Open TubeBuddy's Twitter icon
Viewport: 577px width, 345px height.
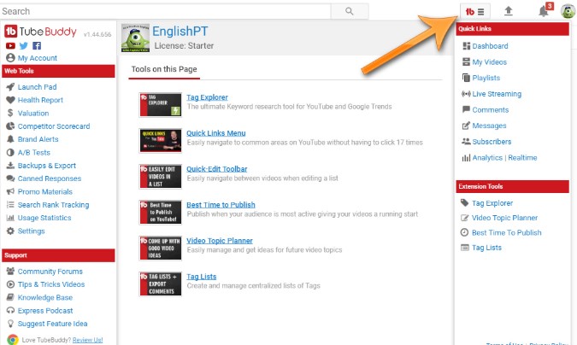point(23,45)
